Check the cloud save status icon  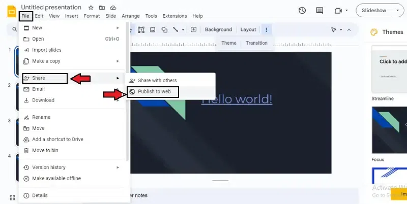(113, 8)
